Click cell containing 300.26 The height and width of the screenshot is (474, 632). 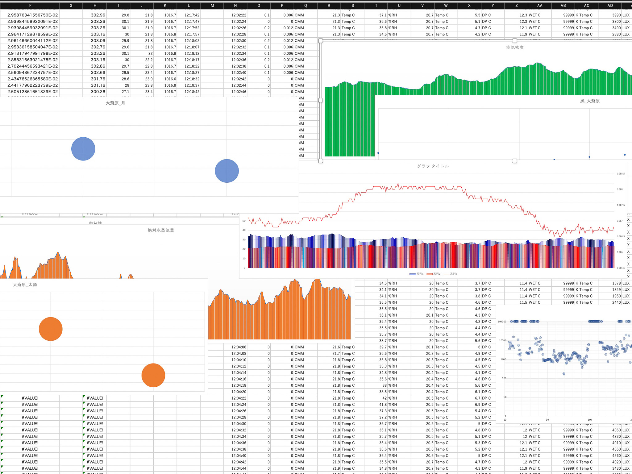[x=95, y=92]
